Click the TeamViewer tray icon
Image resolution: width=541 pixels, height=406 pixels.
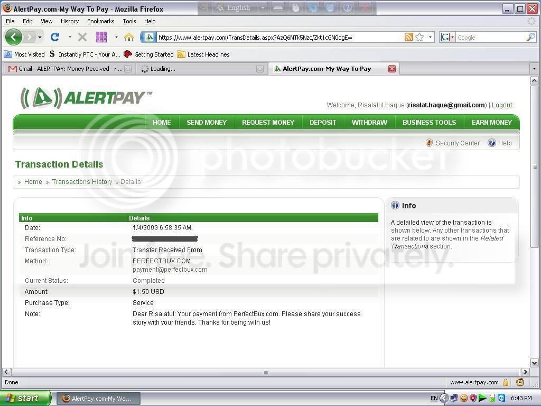click(x=502, y=399)
